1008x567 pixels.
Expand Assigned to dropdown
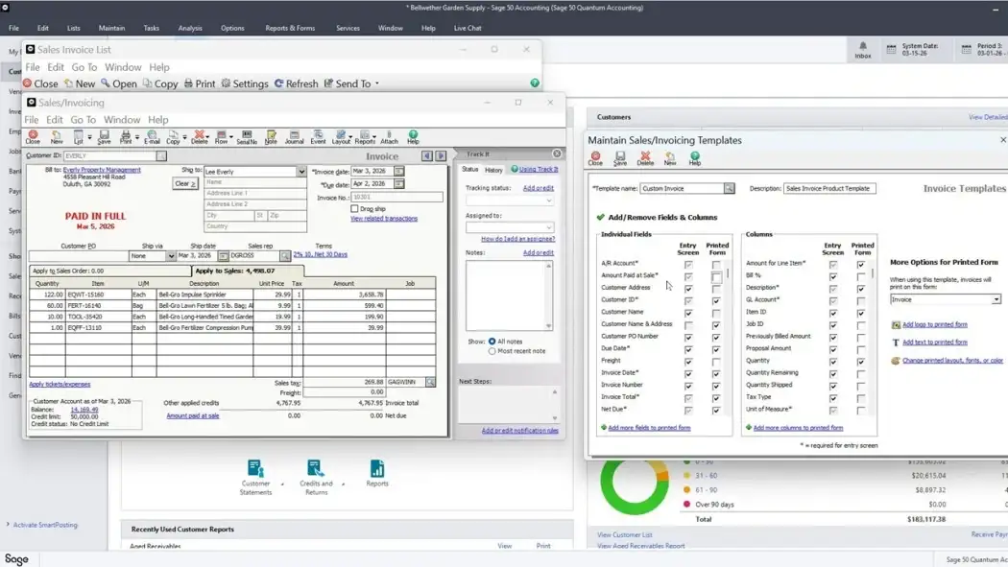coord(548,227)
